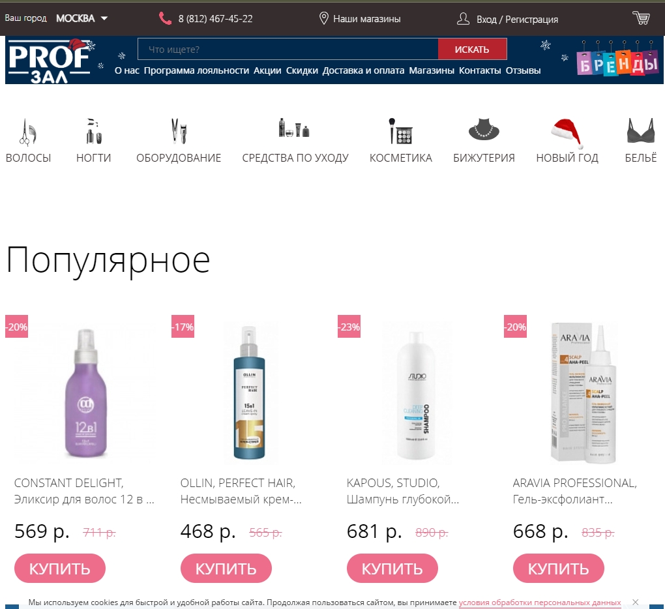Open Доставка и оплата menu item

(363, 70)
